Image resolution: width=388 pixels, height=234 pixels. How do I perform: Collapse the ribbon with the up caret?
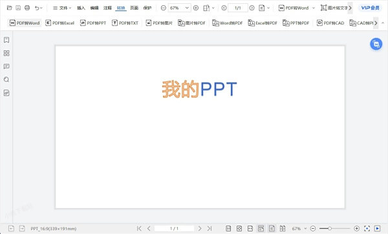tap(383, 23)
